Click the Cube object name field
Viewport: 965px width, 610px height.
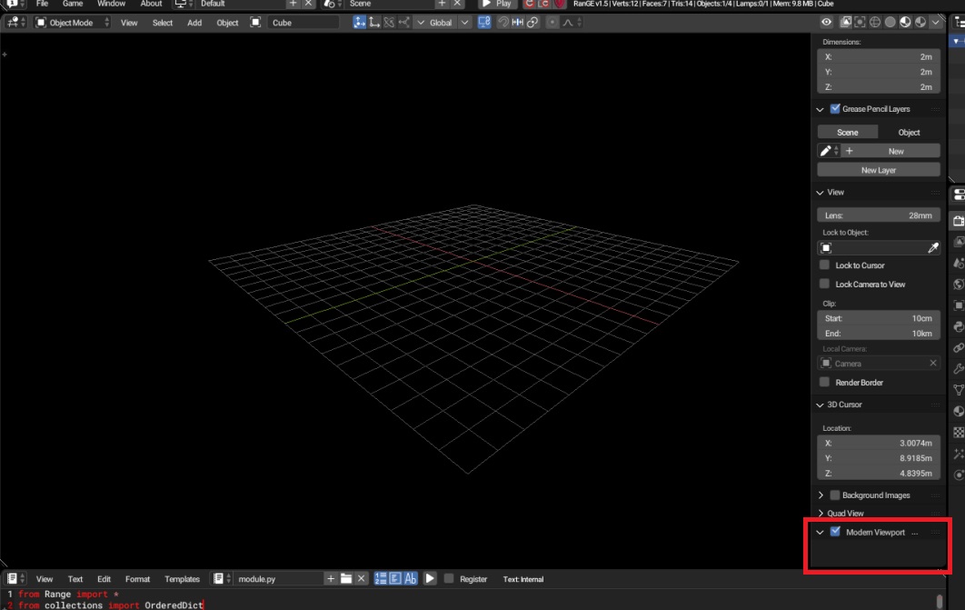[x=303, y=23]
